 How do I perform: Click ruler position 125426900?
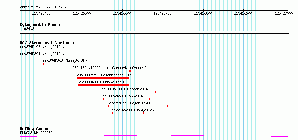click(243, 13)
